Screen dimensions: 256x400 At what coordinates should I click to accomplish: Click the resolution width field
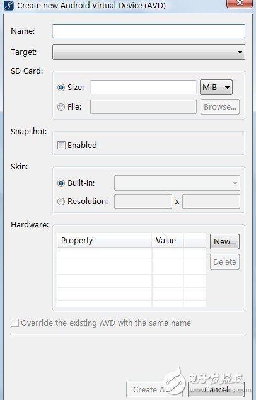click(143, 202)
